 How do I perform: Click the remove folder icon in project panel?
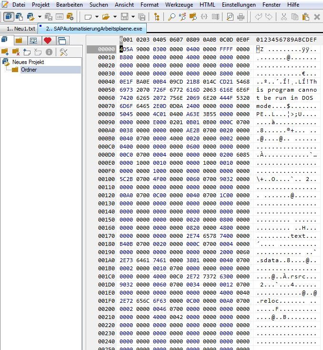38,52
